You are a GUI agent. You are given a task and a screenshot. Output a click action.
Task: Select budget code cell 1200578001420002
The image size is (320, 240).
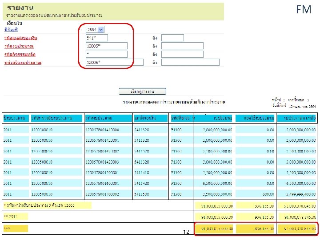pos(102,151)
